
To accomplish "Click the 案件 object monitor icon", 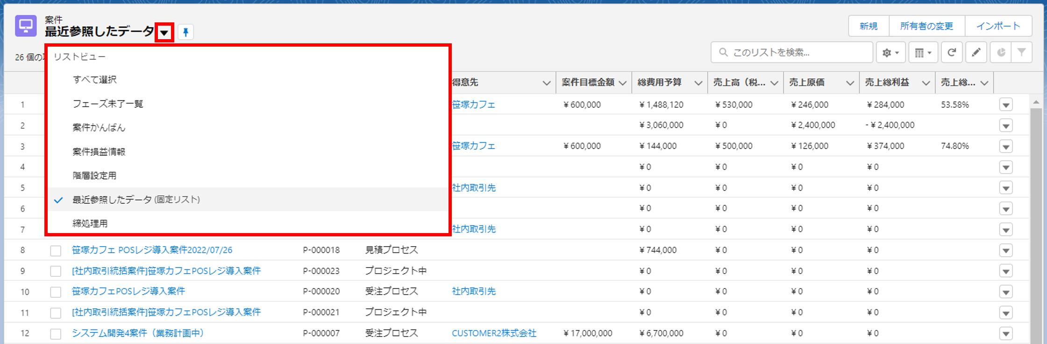I will 26,26.
